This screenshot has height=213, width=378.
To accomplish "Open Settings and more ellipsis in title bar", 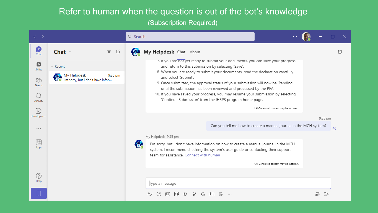I will pos(295,37).
